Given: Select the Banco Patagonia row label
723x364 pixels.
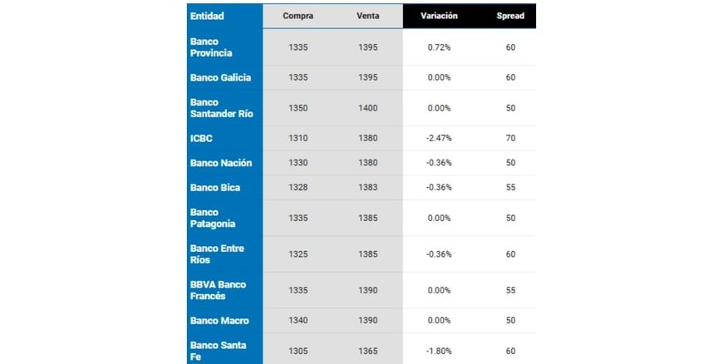Looking at the screenshot, I should (213, 218).
